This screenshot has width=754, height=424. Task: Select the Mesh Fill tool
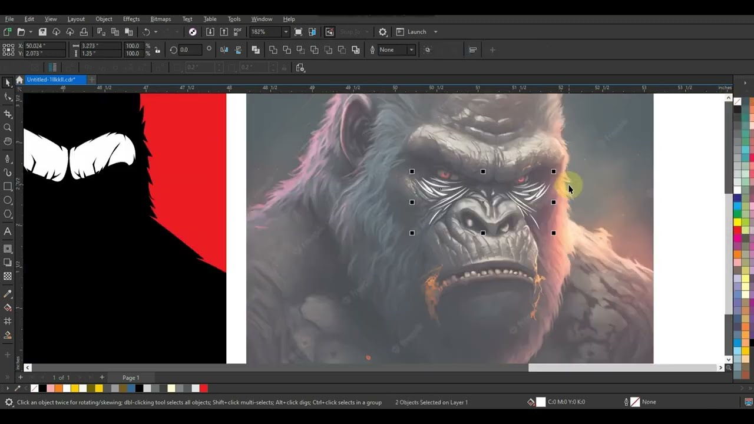click(8, 321)
